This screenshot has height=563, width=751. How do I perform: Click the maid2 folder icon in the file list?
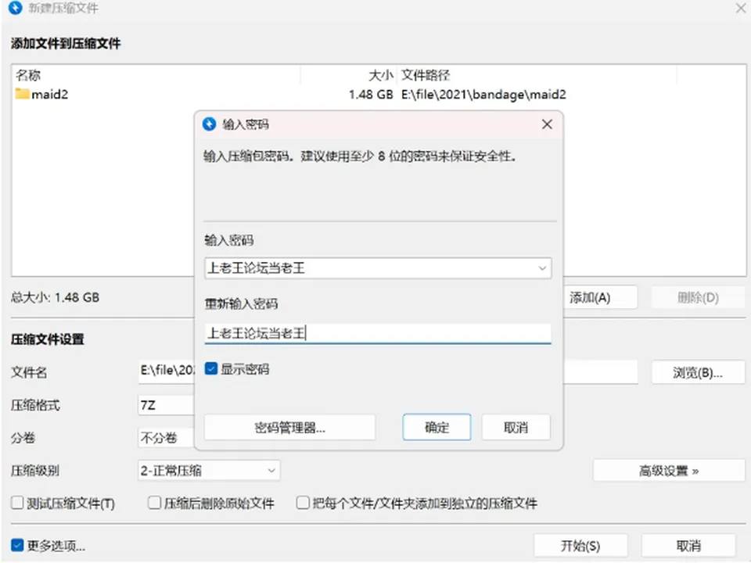click(x=22, y=94)
